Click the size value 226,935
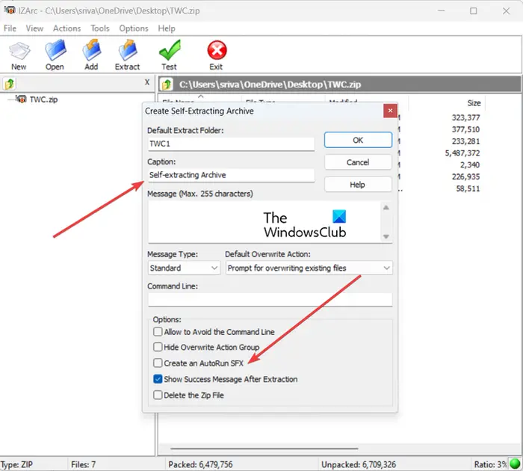523x471 pixels. (x=465, y=176)
